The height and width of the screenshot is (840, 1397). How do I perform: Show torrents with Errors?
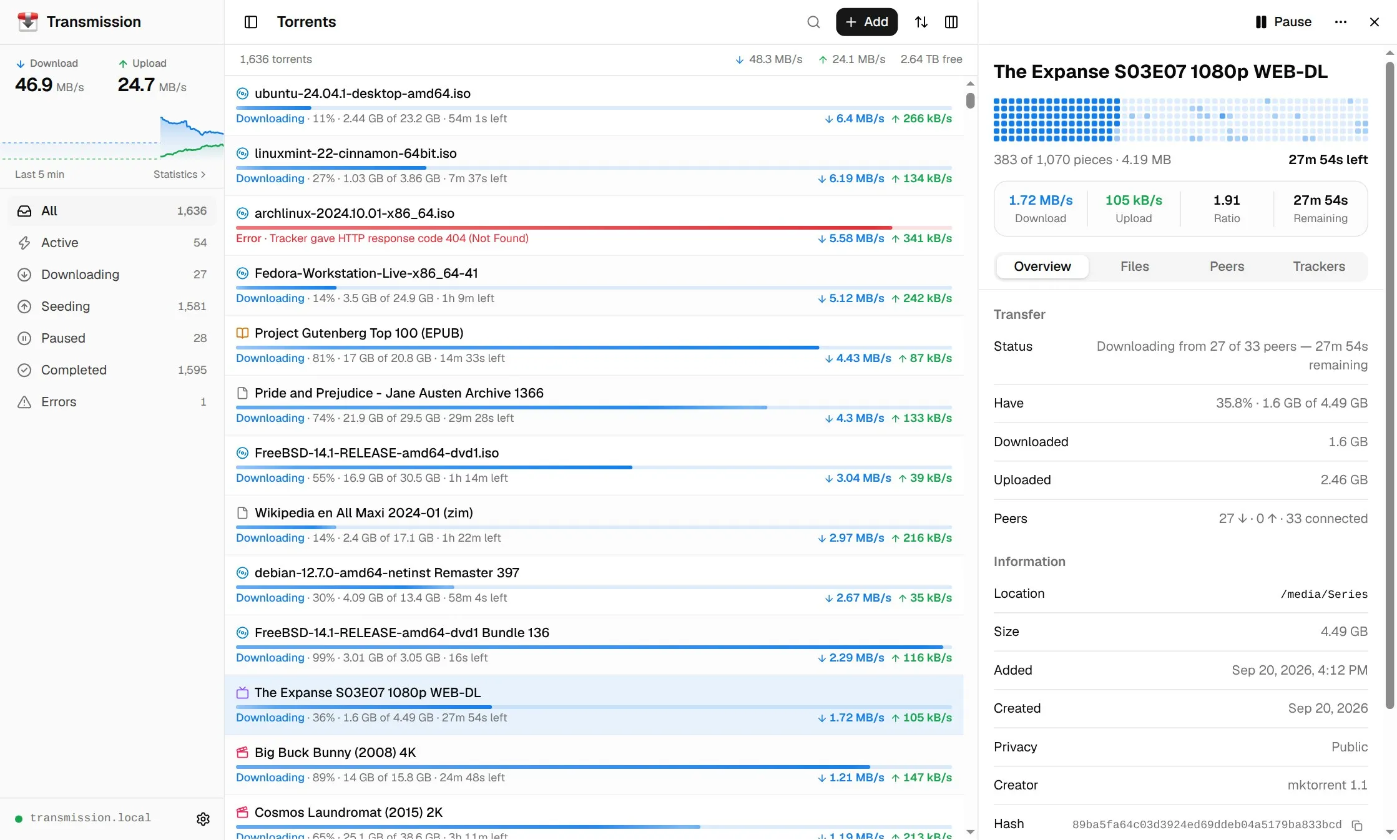point(112,402)
